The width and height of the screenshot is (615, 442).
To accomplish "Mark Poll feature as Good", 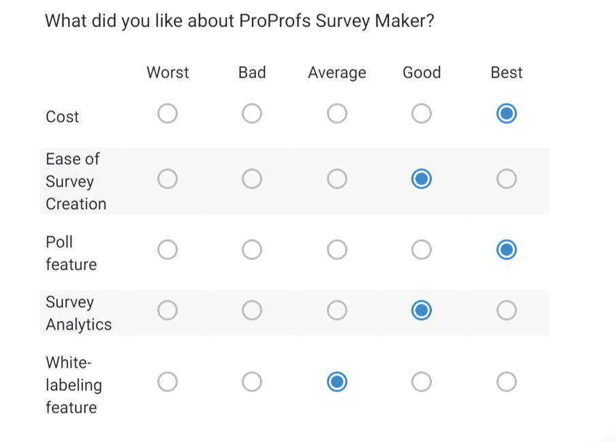I will [421, 249].
